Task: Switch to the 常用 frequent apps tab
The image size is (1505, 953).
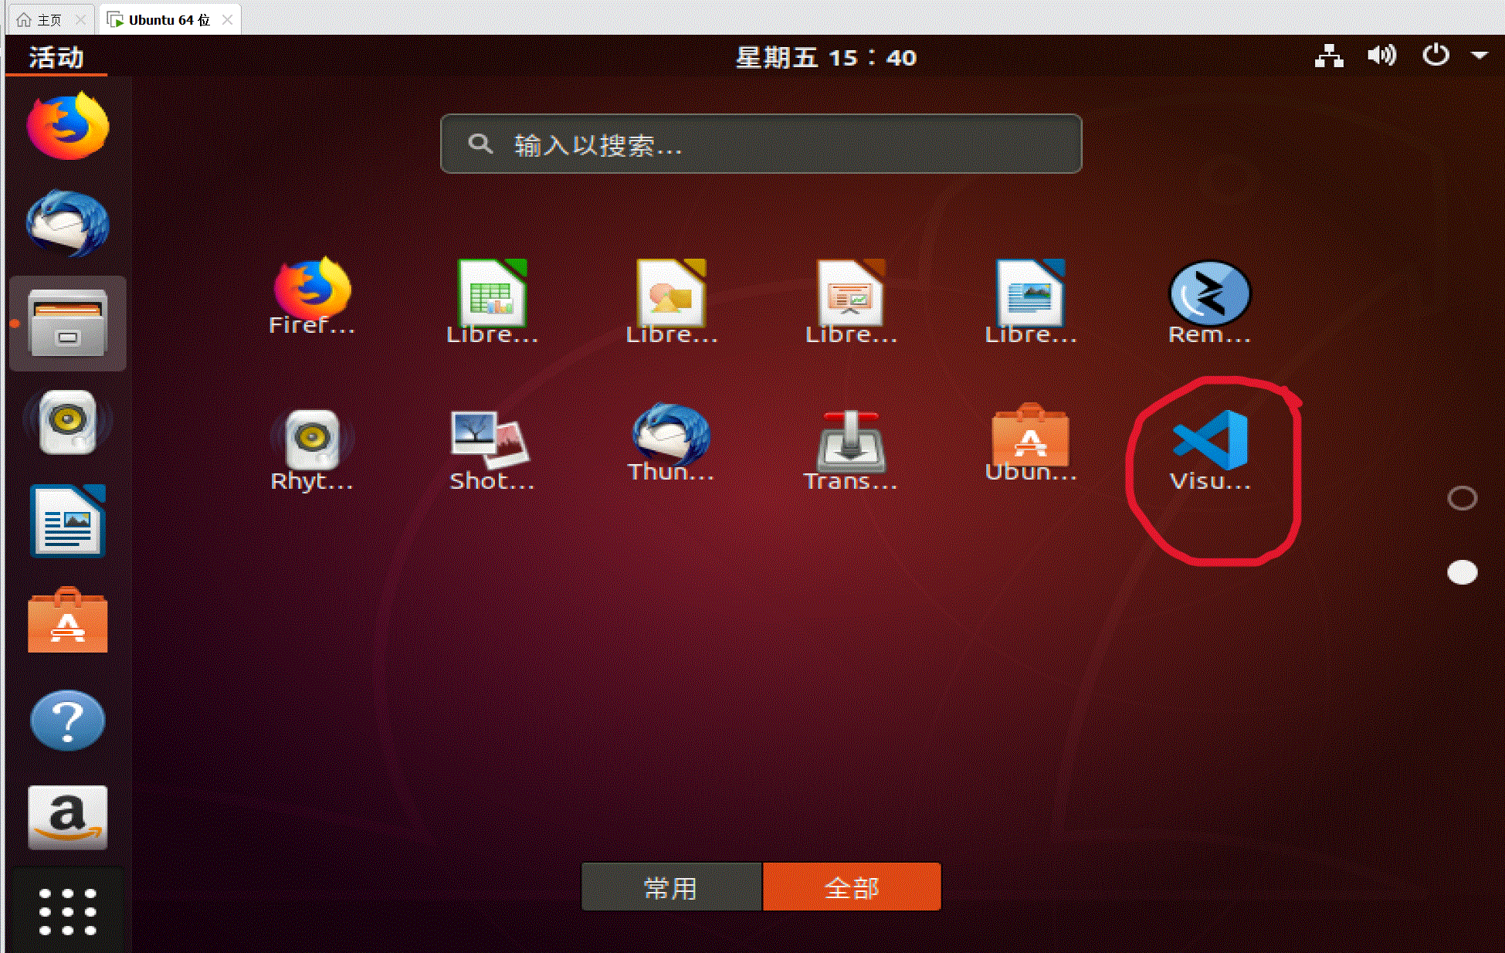Action: (x=671, y=887)
